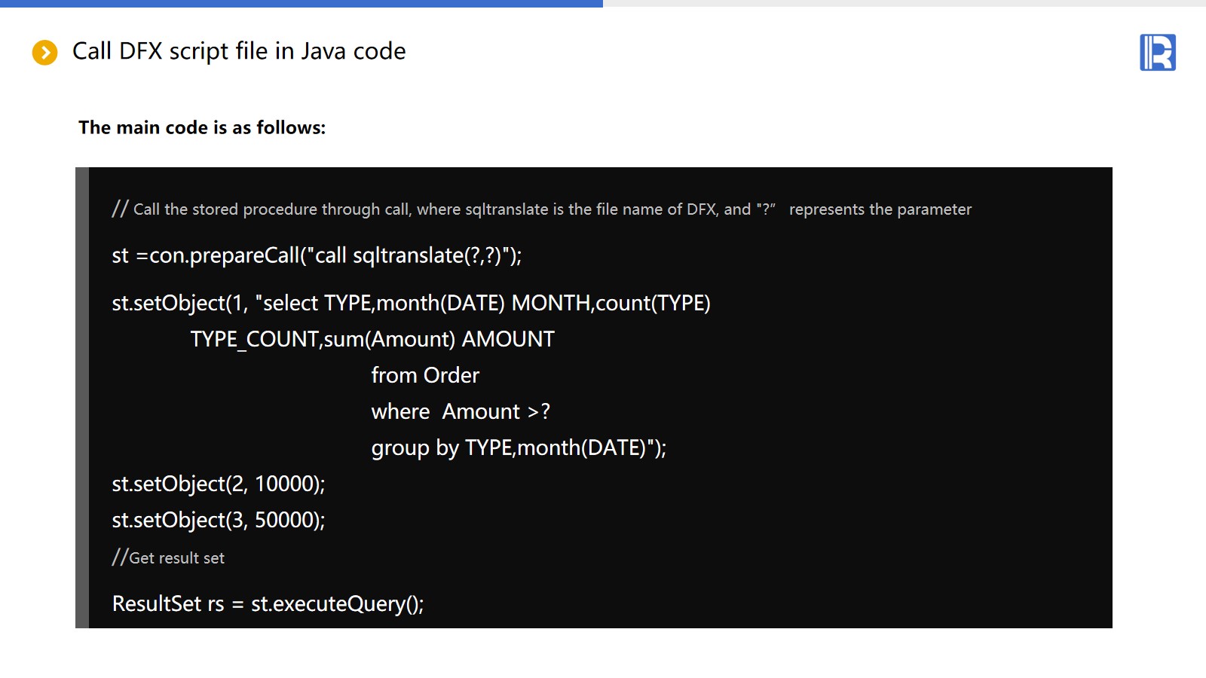The width and height of the screenshot is (1206, 678).
Task: Click the 'where Amount >?' line
Action: 461,412
